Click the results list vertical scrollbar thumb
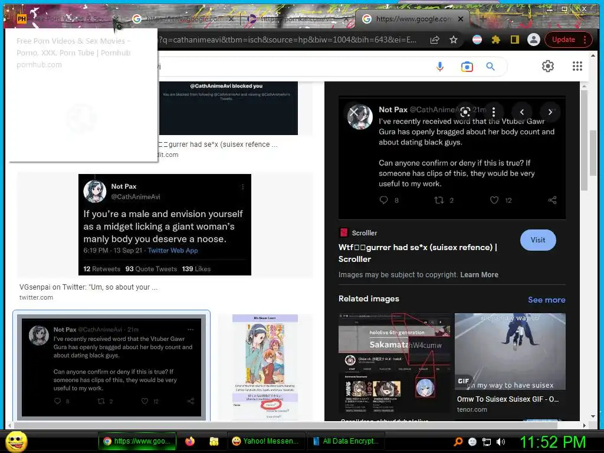 (x=584, y=140)
